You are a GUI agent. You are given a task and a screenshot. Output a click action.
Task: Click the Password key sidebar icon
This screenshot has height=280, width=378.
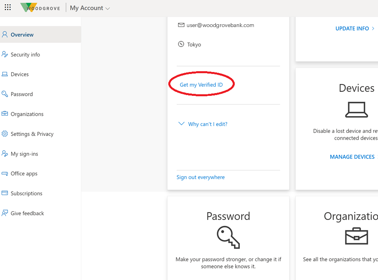(x=5, y=94)
